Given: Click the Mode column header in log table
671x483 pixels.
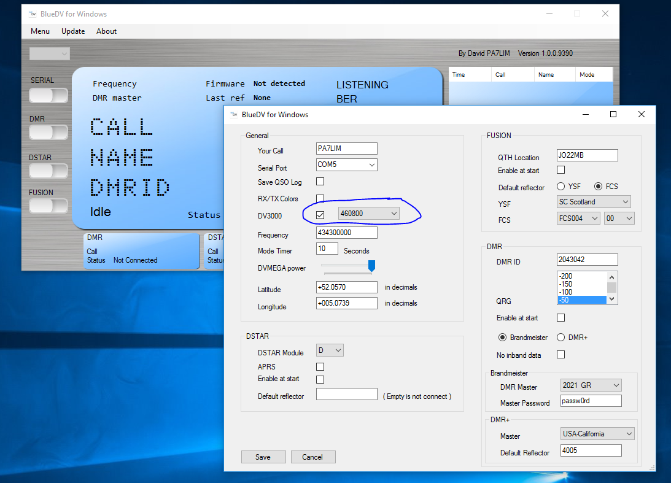Looking at the screenshot, I should click(594, 74).
